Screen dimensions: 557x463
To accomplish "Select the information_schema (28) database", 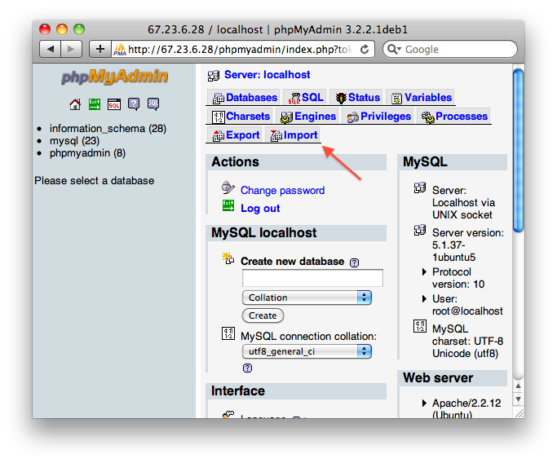I will (108, 128).
